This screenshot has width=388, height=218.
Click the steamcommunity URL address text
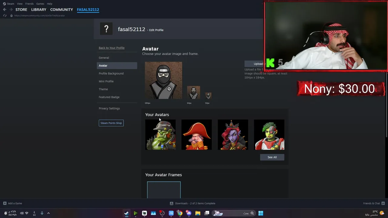pyautogui.click(x=39, y=15)
